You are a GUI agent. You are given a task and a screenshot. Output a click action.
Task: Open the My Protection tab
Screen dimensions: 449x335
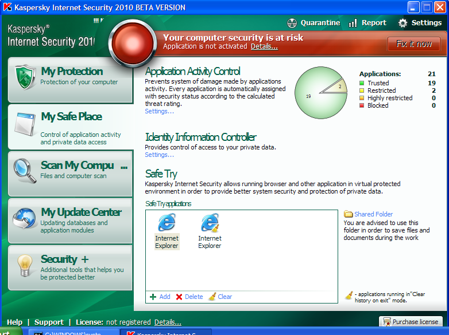(x=70, y=78)
